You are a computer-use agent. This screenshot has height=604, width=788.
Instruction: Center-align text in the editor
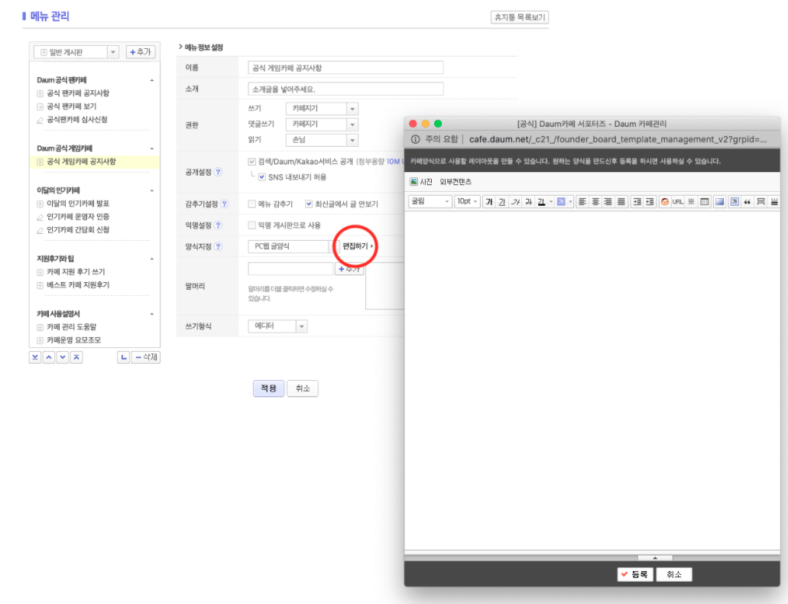(x=595, y=202)
